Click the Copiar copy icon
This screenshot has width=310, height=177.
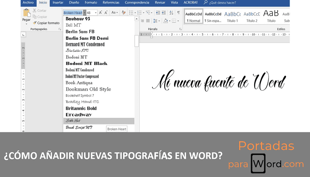coord(35,17)
